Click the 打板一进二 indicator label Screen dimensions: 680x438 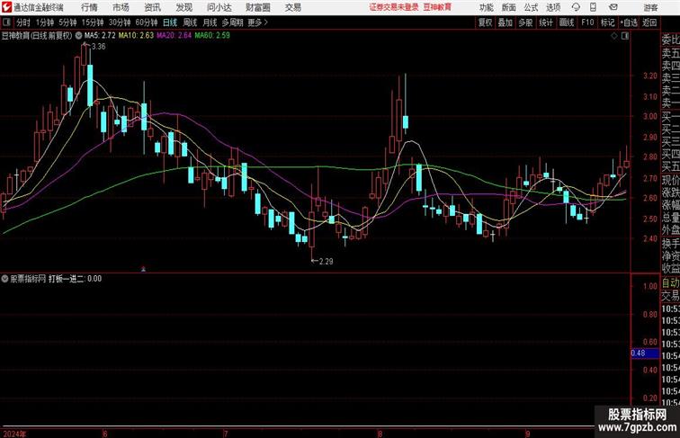coord(75,279)
